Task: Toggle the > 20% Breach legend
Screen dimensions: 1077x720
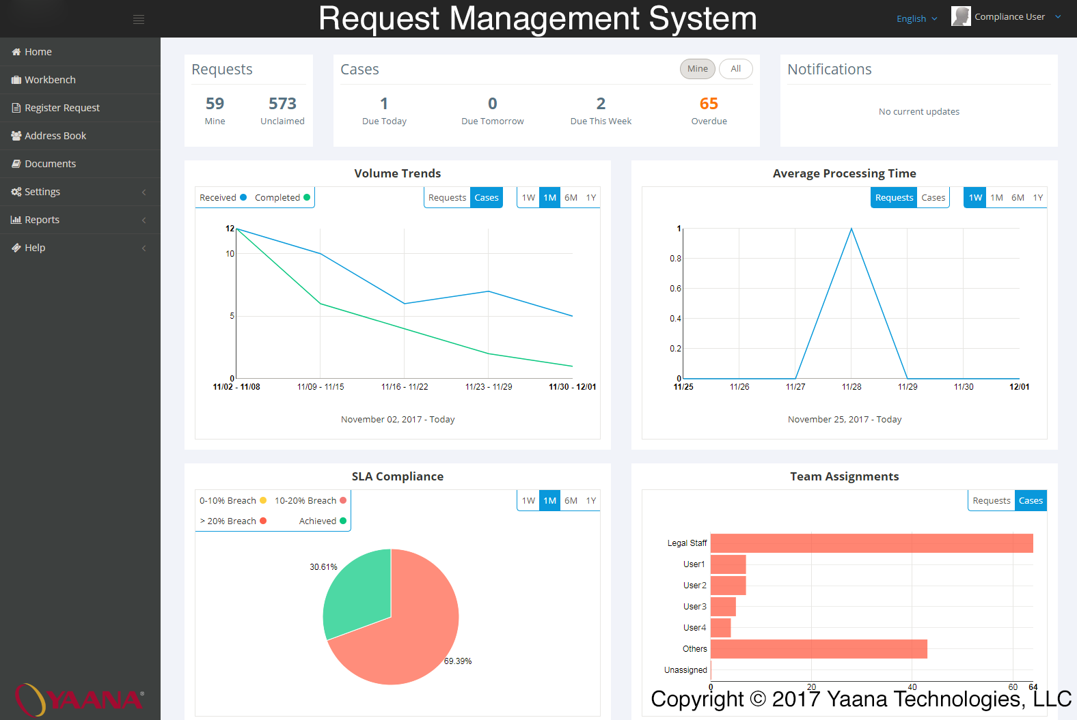Action: pos(233,521)
